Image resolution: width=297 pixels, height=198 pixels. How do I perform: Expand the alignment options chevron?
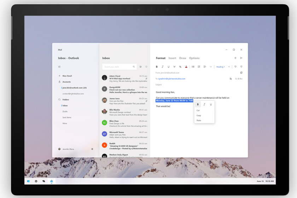[211, 67]
